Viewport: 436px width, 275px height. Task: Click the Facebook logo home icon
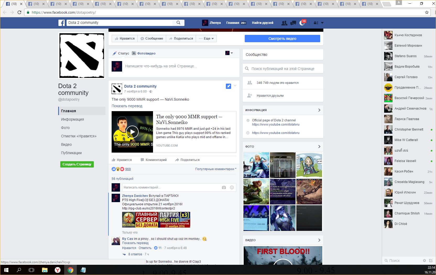[62, 23]
